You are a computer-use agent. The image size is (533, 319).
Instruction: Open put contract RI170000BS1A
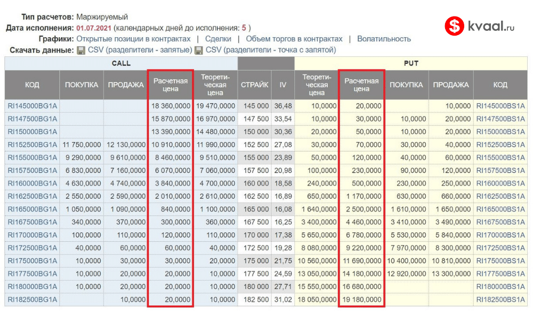click(500, 235)
